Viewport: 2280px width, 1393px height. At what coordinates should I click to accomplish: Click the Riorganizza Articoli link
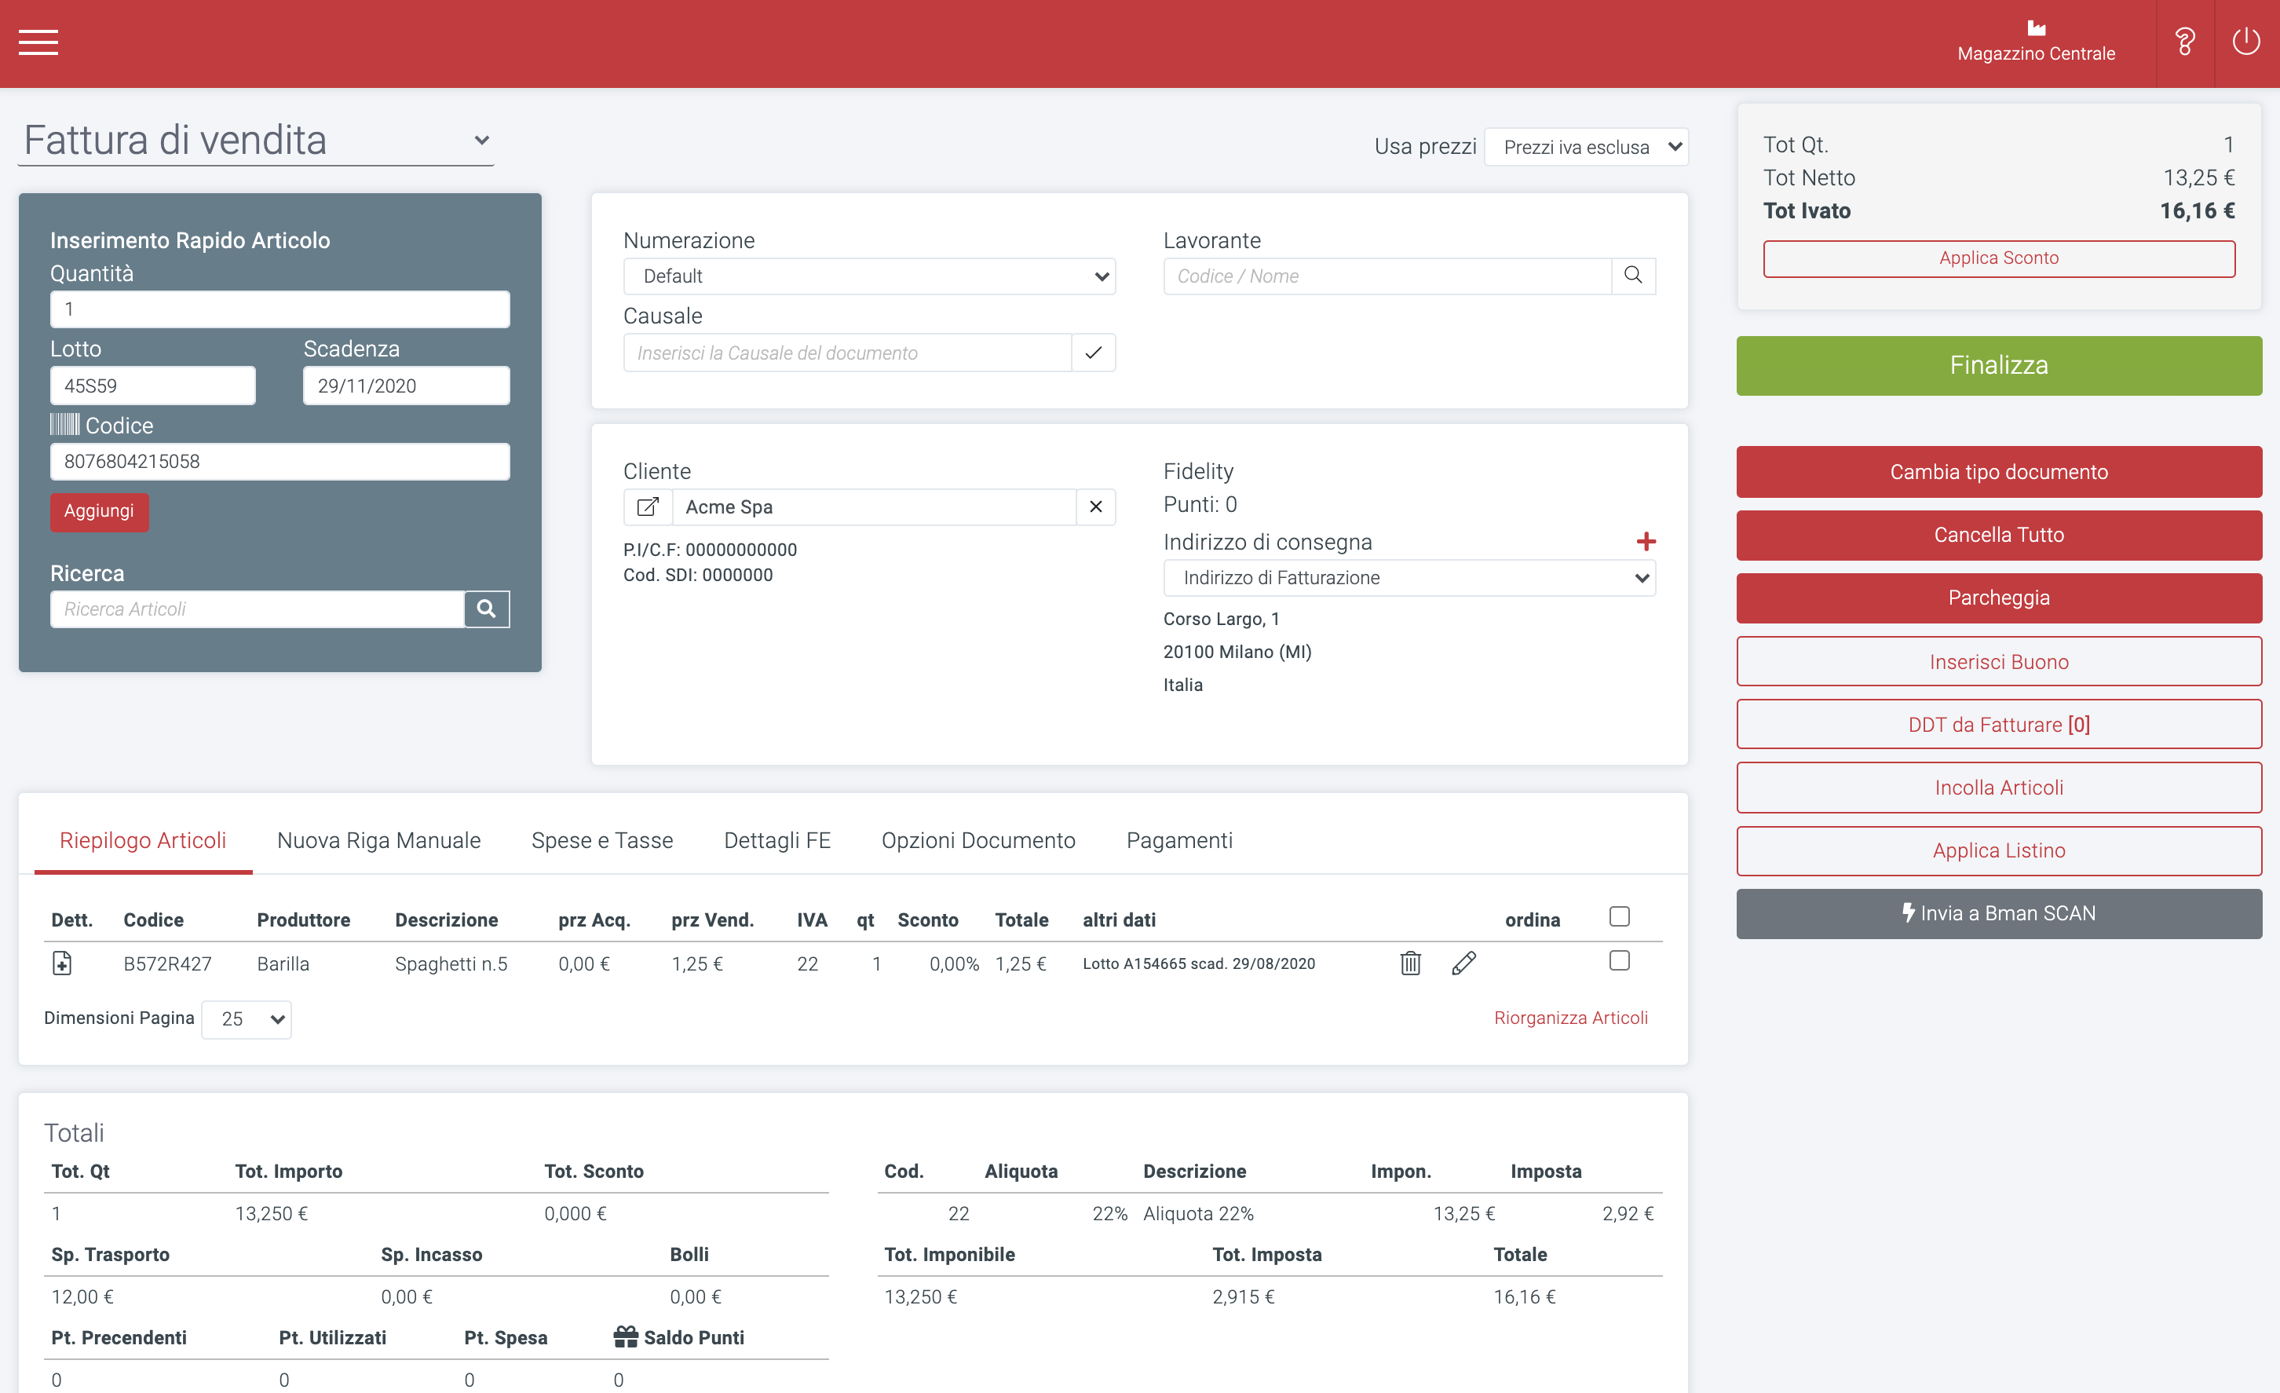tap(1570, 1017)
